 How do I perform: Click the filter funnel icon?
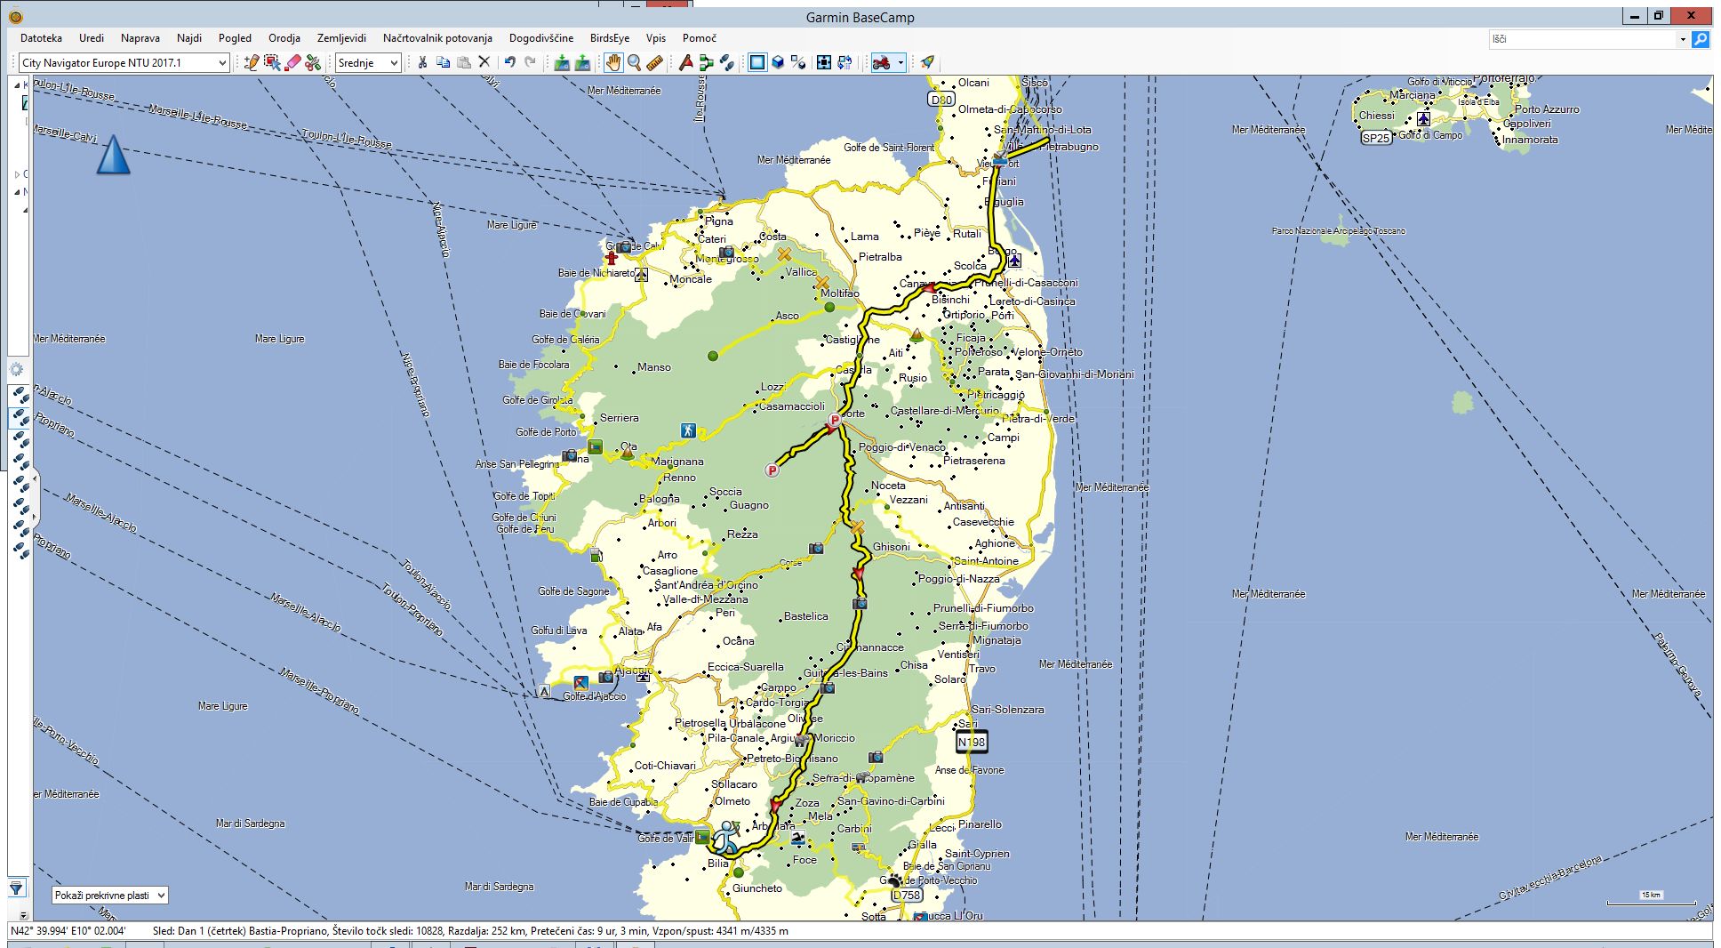(x=16, y=888)
